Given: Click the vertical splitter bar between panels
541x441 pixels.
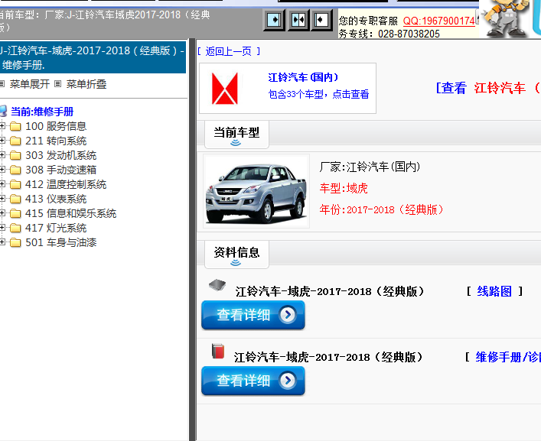Looking at the screenshot, I should pyautogui.click(x=193, y=240).
